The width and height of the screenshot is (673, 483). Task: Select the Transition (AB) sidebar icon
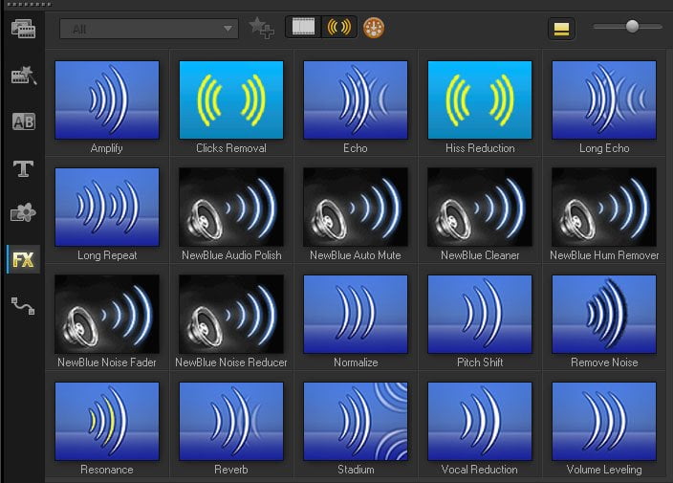[x=23, y=121]
